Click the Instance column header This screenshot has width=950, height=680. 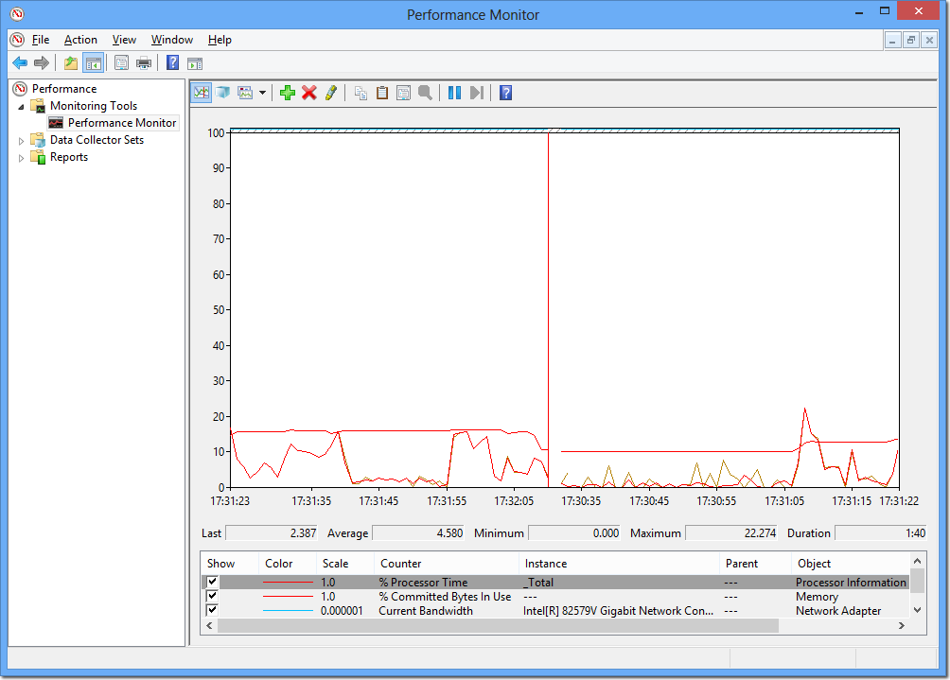pos(546,564)
